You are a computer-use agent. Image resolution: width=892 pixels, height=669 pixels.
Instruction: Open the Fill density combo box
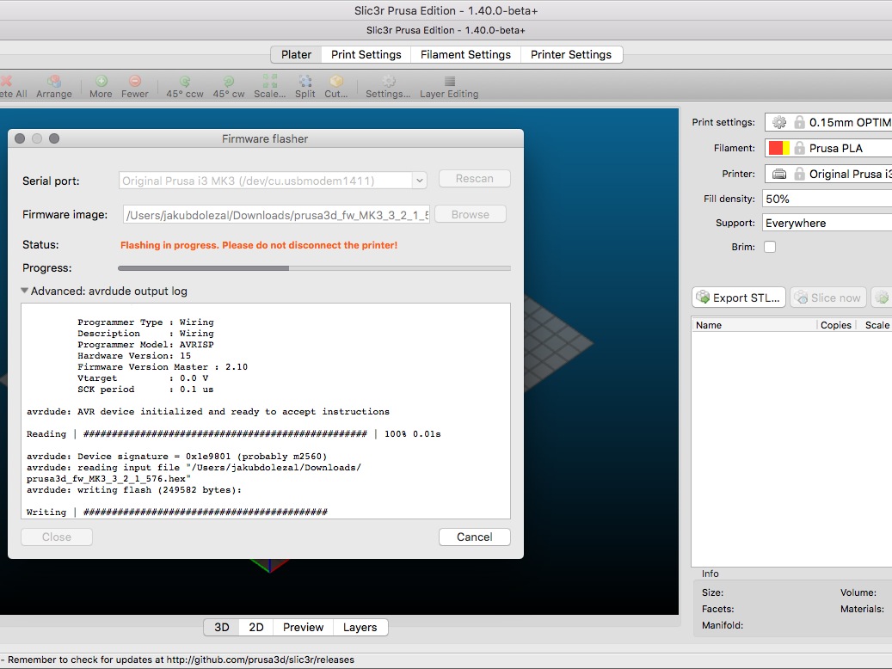click(x=827, y=199)
